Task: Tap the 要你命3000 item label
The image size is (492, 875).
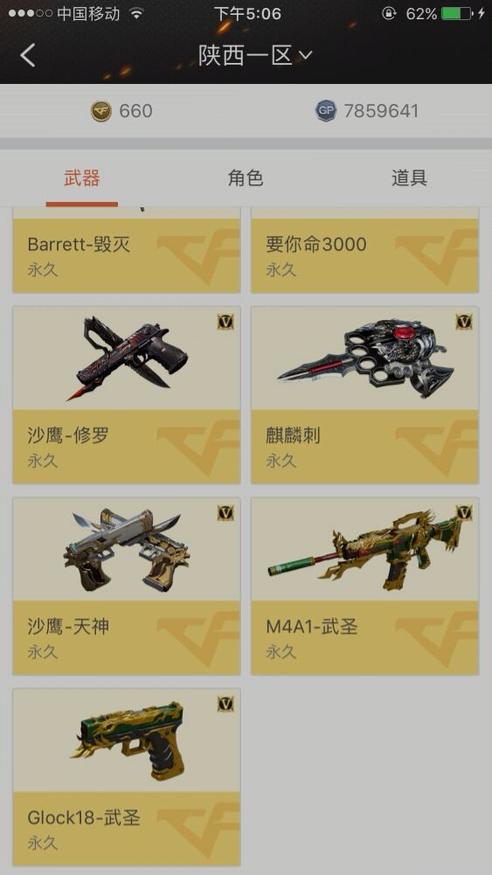Action: pyautogui.click(x=315, y=244)
